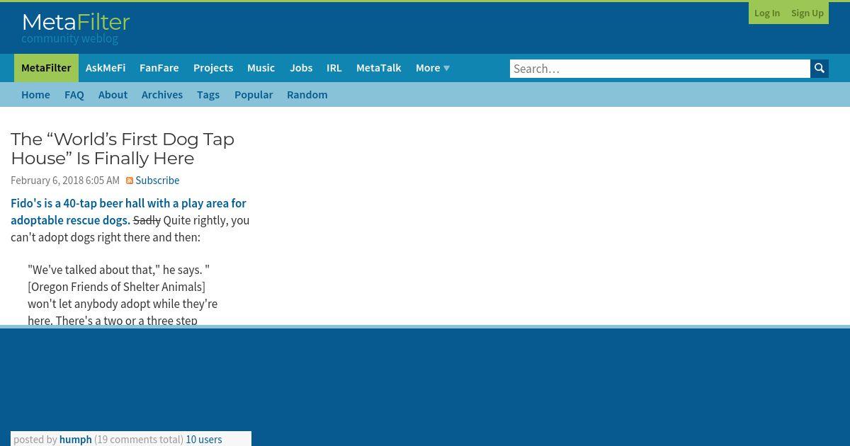Expand the More menu dropdown arrow
Viewport: 850px width, 446px height.
click(446, 68)
